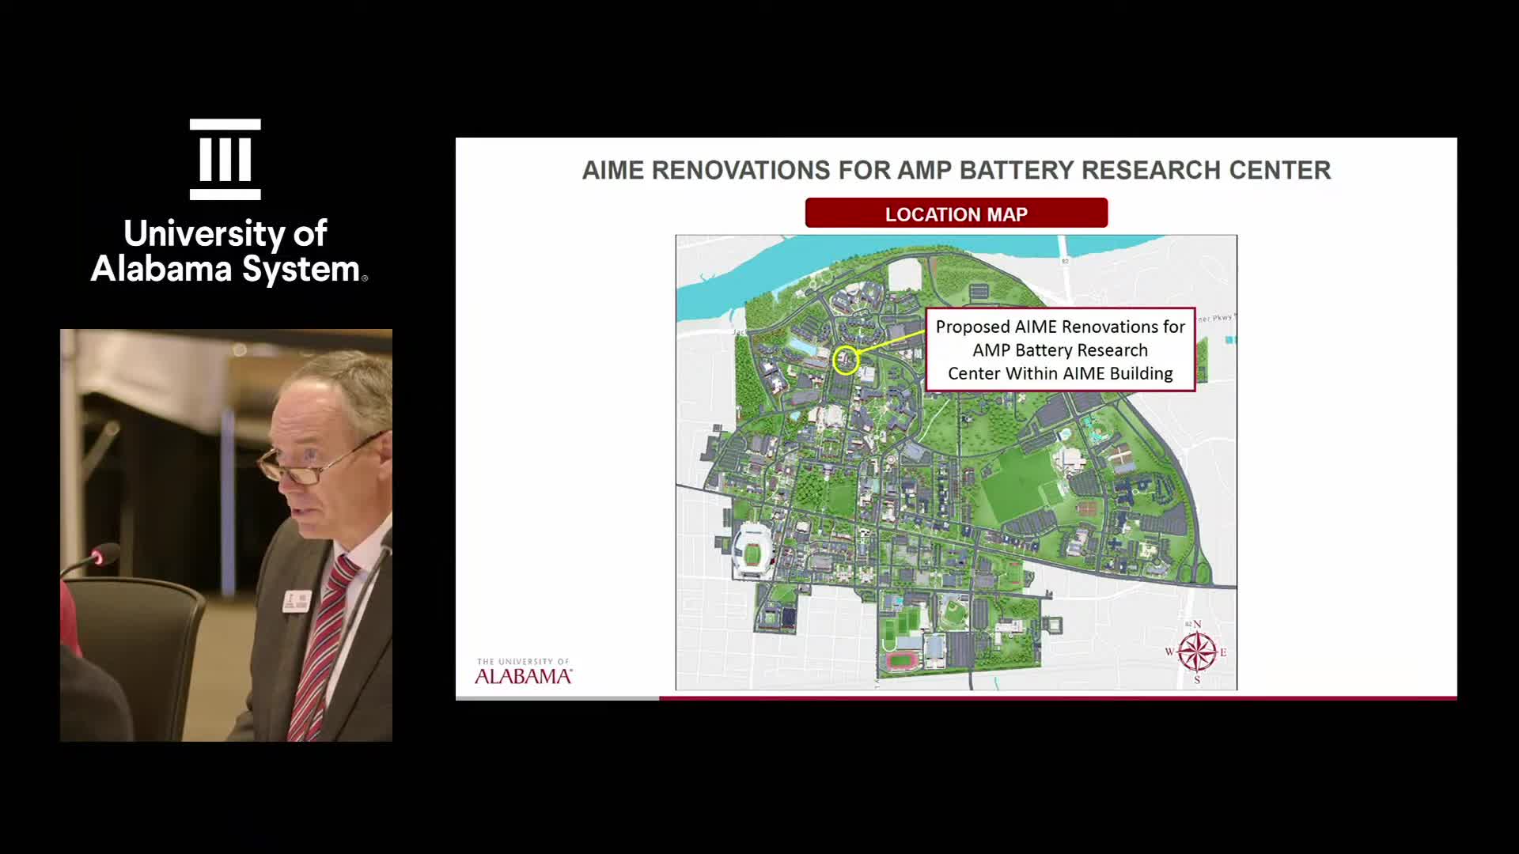Click the yellow circle marking AIME building
1519x854 pixels.
point(846,361)
